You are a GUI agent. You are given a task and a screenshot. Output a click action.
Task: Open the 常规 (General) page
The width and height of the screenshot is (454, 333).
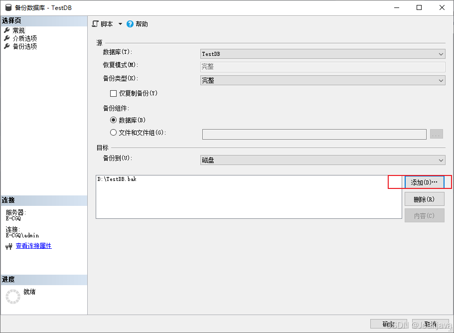(x=18, y=30)
